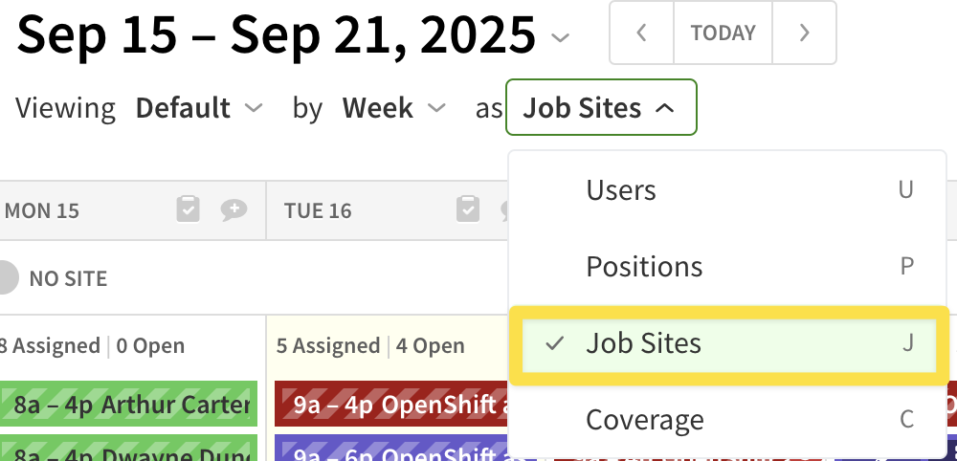Expand the Week period dropdown
Image resolution: width=957 pixels, height=461 pixels.
click(394, 108)
